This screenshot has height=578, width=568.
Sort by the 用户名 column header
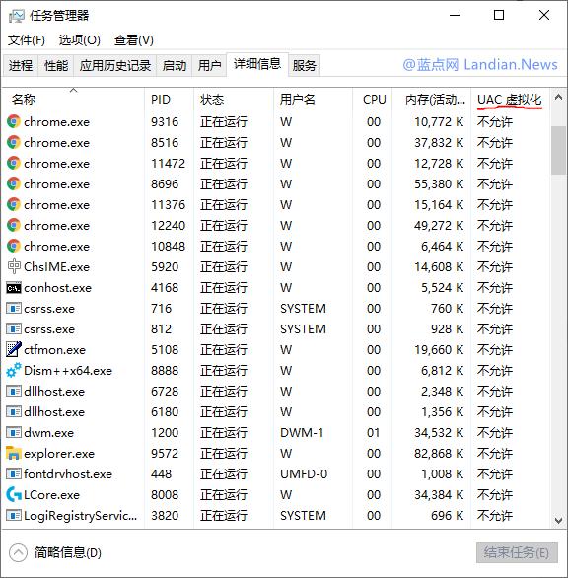pyautogui.click(x=313, y=99)
